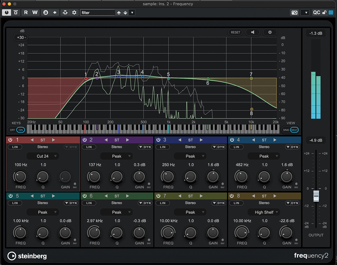Enable LIN linear phase on band 3

pos(163,147)
